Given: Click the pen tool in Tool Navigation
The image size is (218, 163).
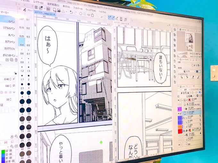Looking at the screenshot, I should (x=198, y=77).
